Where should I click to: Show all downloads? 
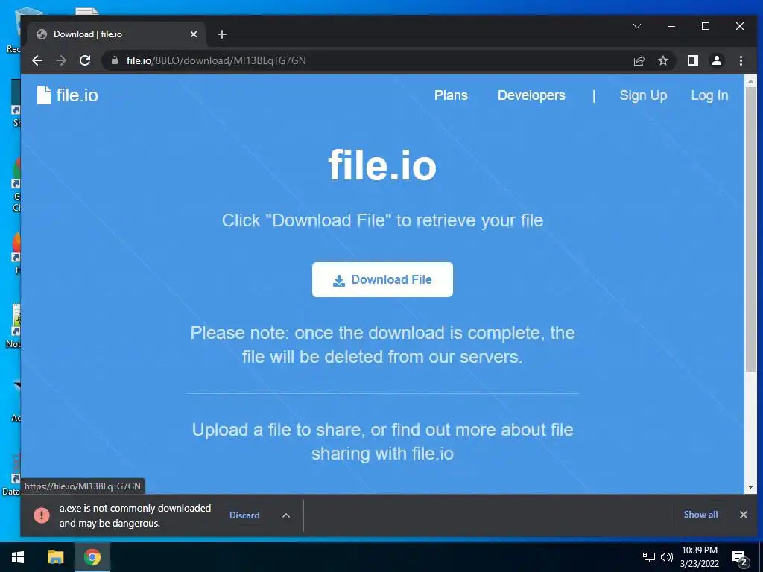(700, 515)
